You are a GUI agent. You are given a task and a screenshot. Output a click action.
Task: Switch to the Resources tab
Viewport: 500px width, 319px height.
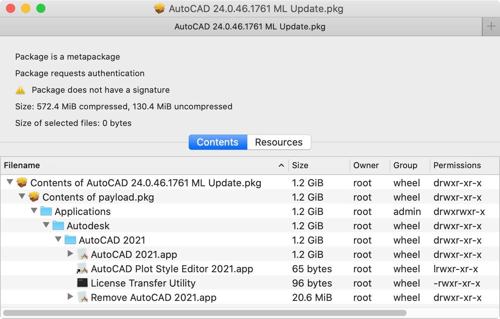tap(279, 142)
